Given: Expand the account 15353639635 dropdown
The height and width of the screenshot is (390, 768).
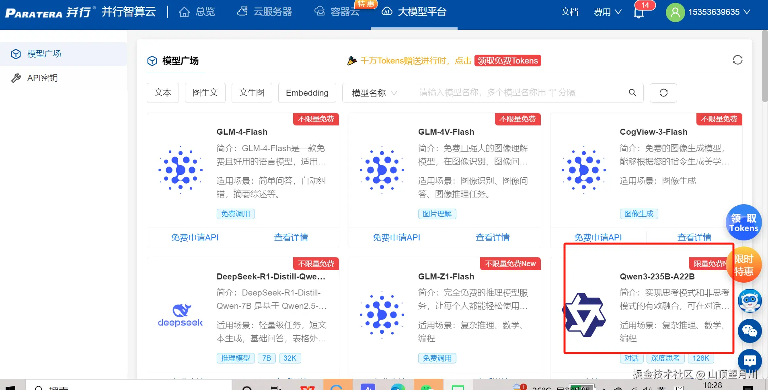Looking at the screenshot, I should pyautogui.click(x=719, y=12).
